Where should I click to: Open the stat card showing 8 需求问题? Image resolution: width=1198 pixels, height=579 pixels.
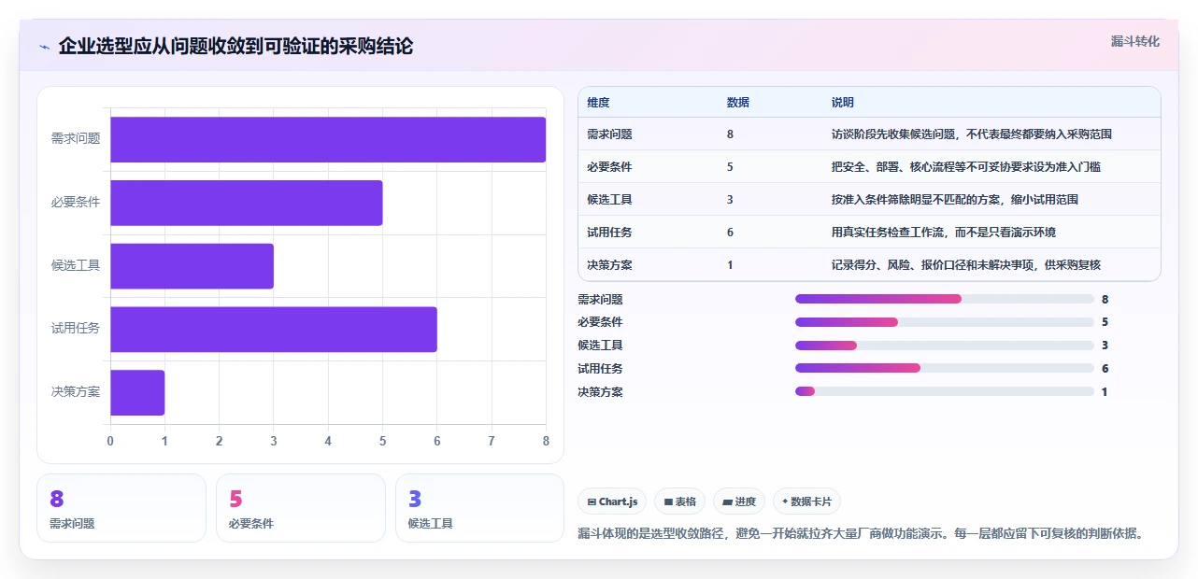coord(121,508)
